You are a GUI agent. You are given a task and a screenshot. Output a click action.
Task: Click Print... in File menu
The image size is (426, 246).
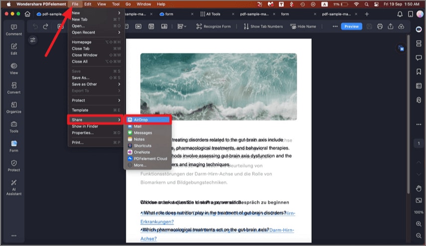[96, 142]
